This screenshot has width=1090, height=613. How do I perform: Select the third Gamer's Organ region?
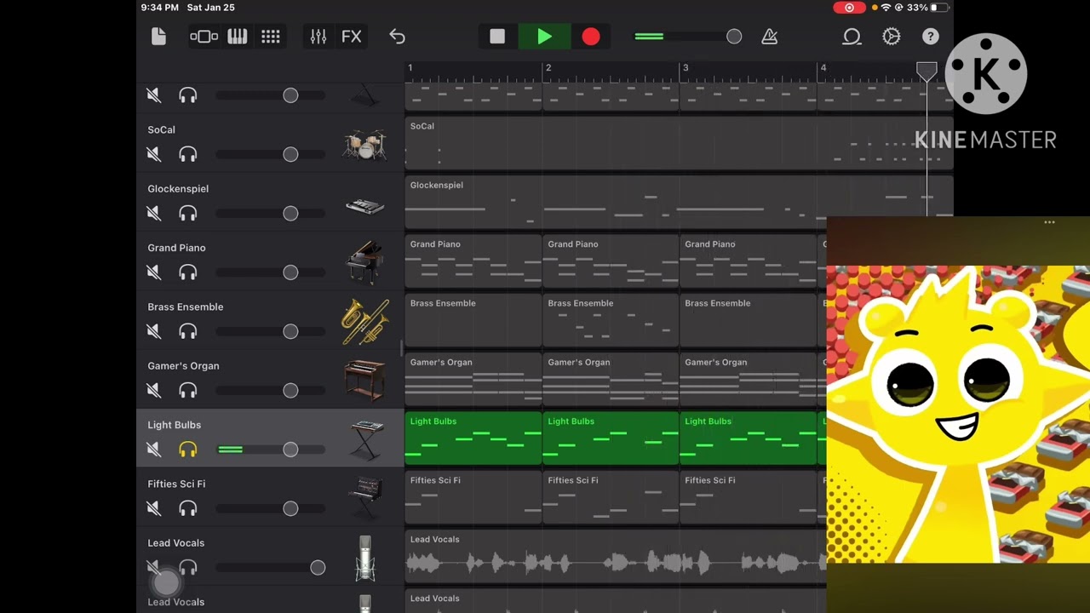tap(749, 380)
